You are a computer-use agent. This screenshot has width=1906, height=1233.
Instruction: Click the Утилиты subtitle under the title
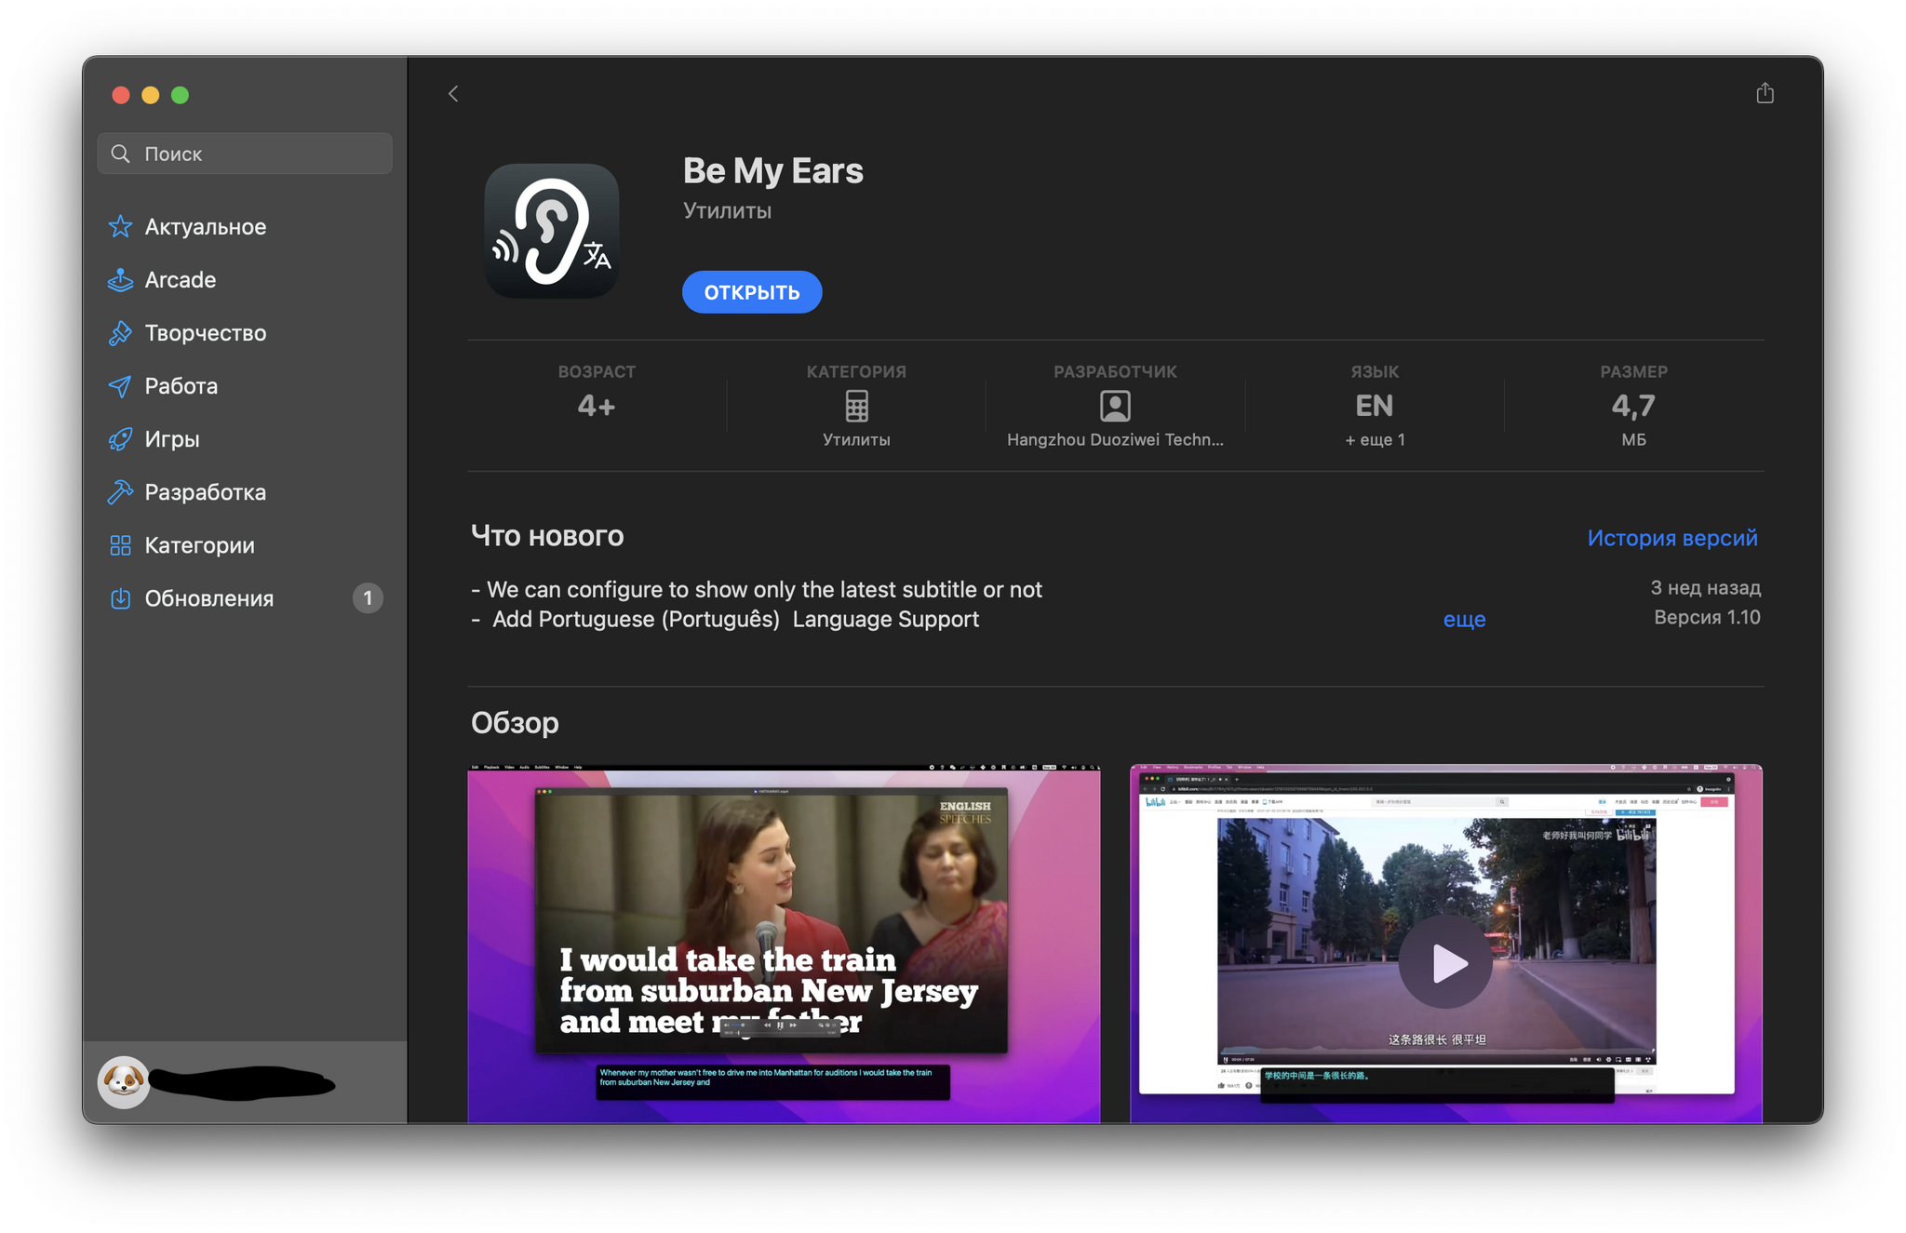tap(727, 210)
